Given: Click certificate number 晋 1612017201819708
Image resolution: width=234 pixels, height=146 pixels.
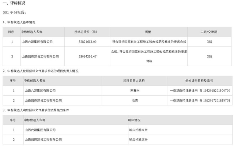Looking at the screenshot, I should (x=215, y=100).
